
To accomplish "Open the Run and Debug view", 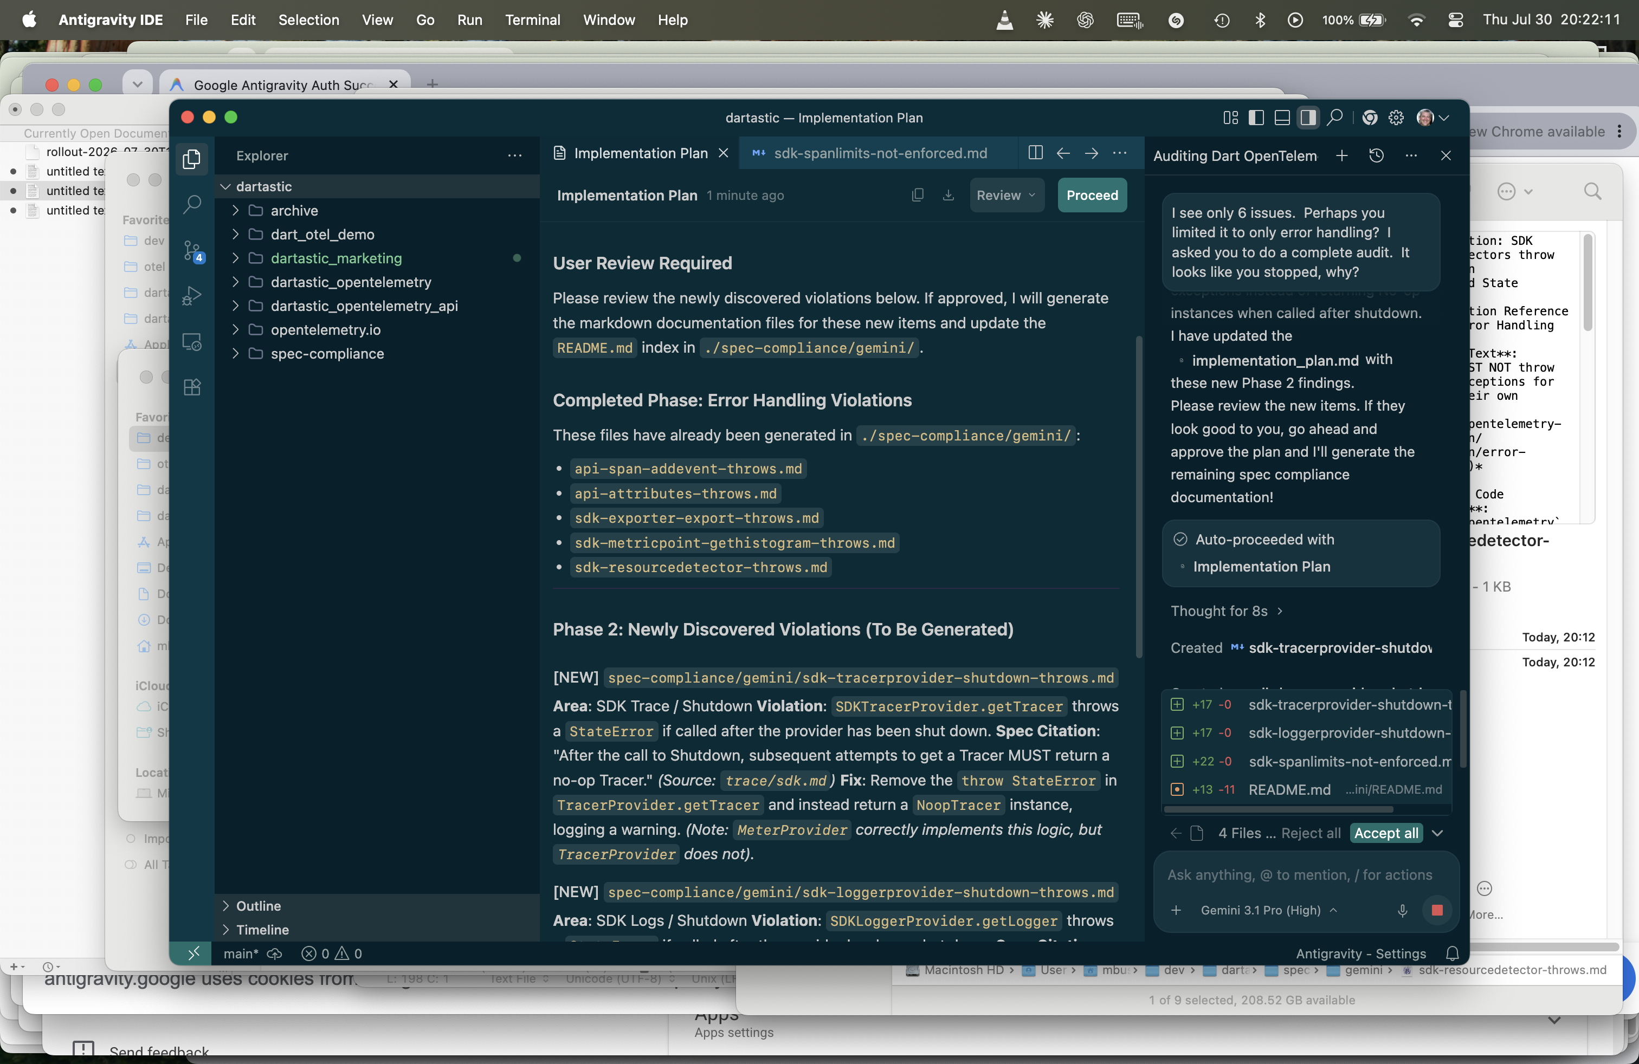I will coord(192,296).
